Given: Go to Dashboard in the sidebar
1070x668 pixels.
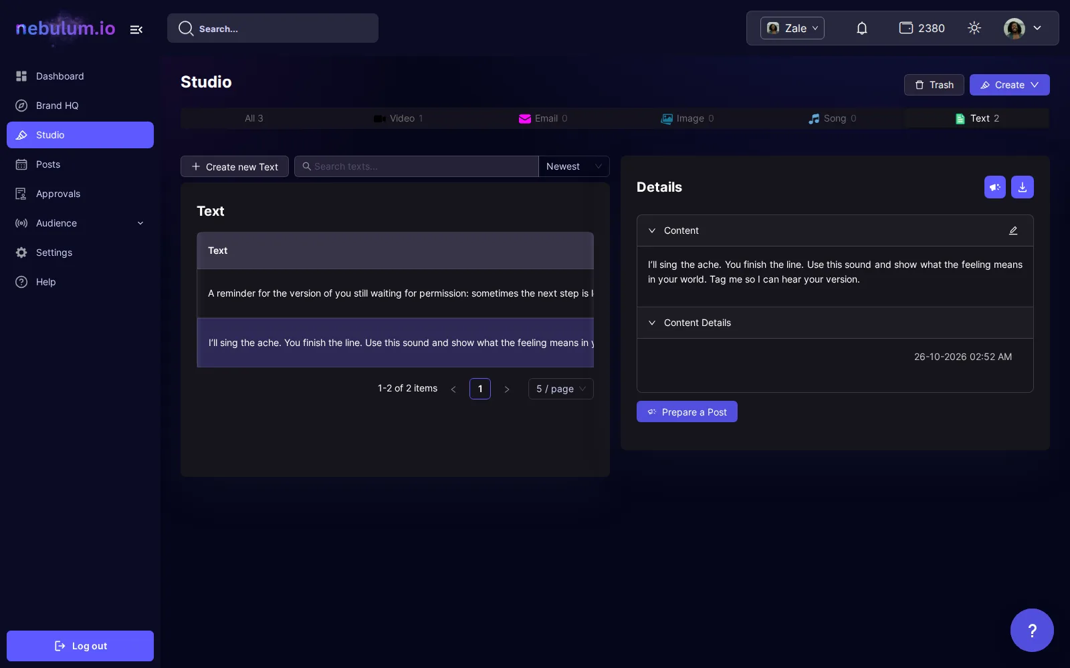Looking at the screenshot, I should click(x=80, y=76).
